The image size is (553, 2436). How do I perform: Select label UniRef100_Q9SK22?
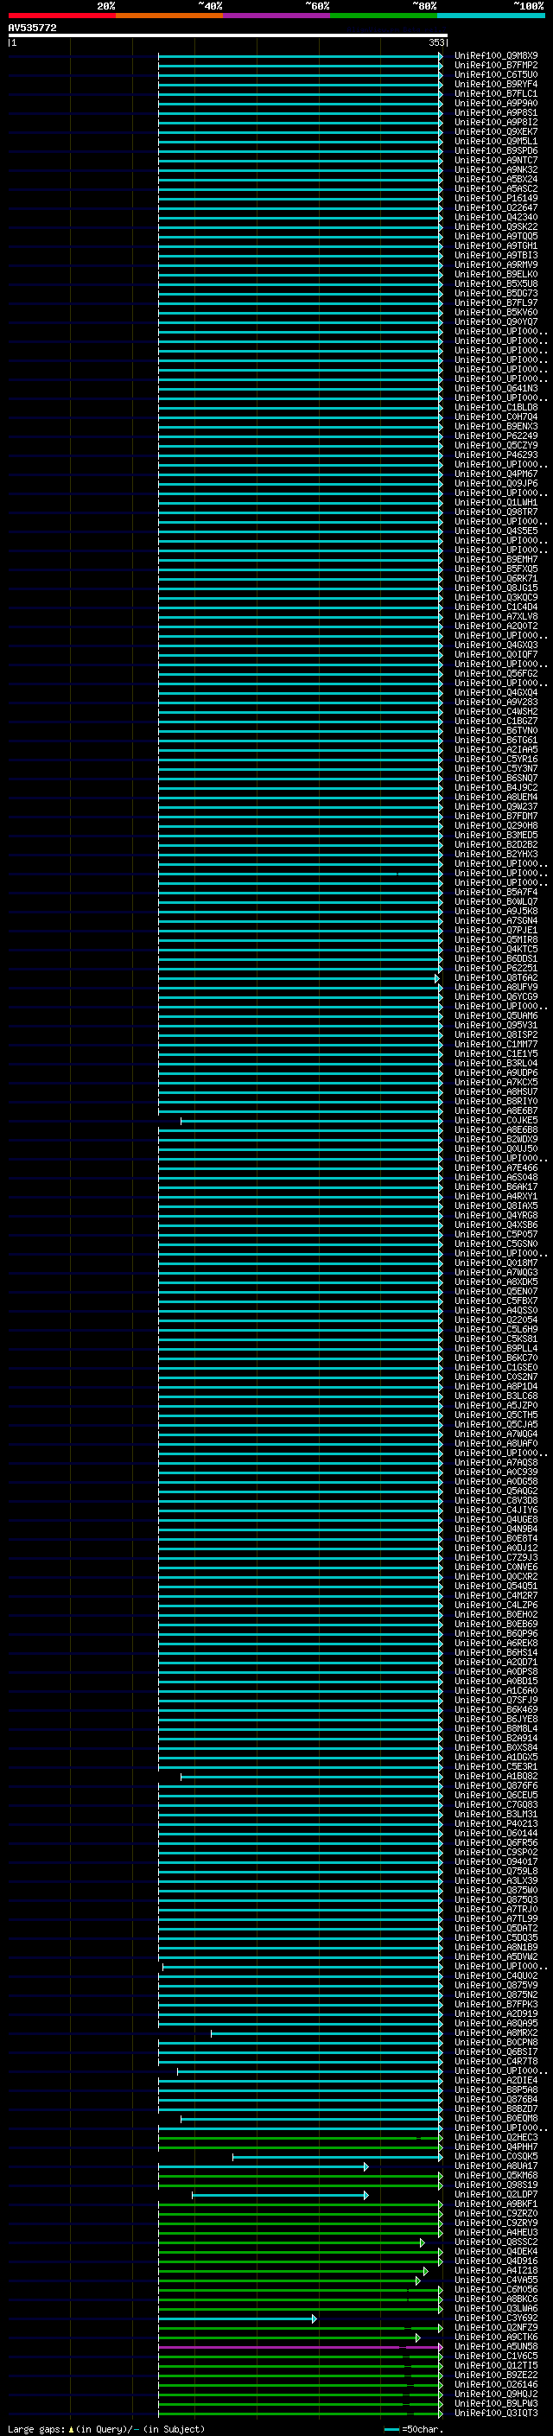pos(495,227)
